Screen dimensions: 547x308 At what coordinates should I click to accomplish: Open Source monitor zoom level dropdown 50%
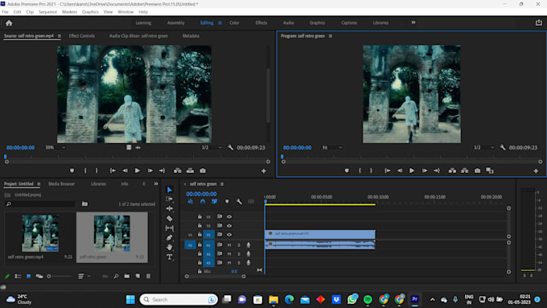coord(56,147)
